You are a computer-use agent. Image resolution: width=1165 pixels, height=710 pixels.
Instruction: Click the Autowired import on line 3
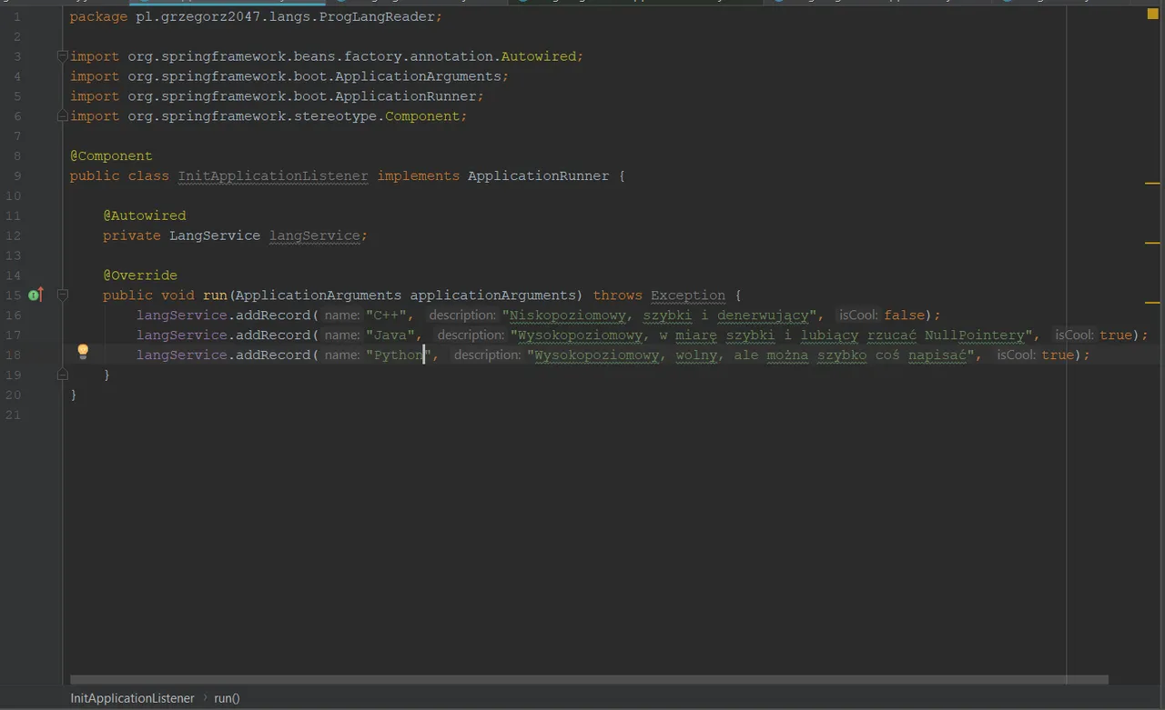[539, 56]
